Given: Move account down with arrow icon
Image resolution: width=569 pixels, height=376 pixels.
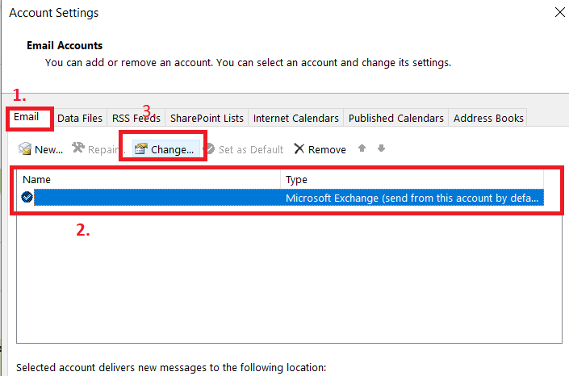Looking at the screenshot, I should coord(381,148).
